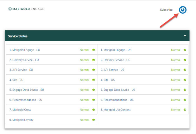Select Engage Data Studio - EU entry
This screenshot has height=134, width=196.
coord(27,90)
